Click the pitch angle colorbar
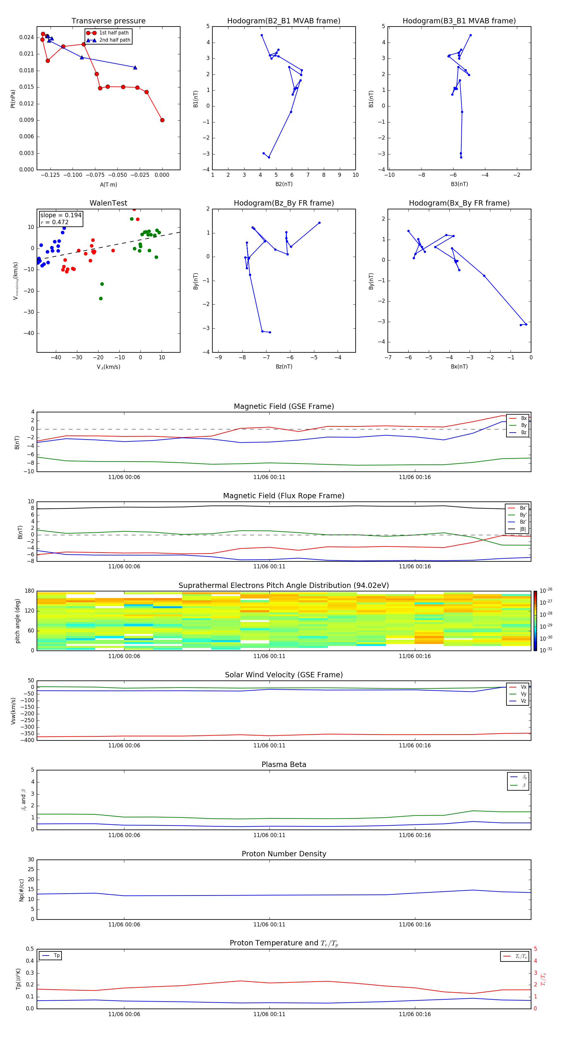This screenshot has width=568, height=1042. [535, 621]
